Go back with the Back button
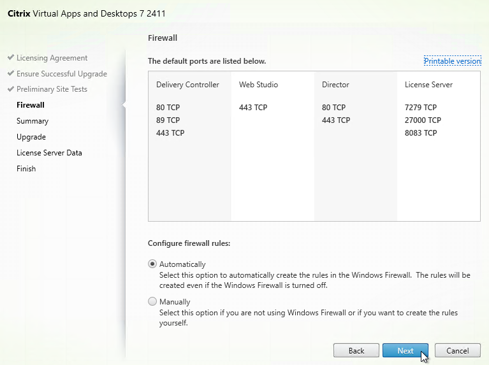The height and width of the screenshot is (365, 489). tap(356, 350)
